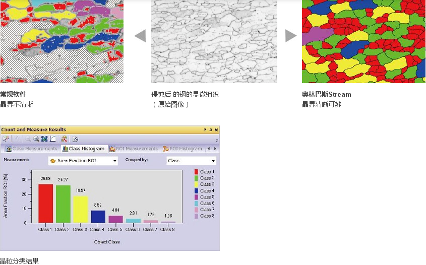The width and height of the screenshot is (426, 265).
Task: Click the line chart toolbar icon
Action: (53, 139)
